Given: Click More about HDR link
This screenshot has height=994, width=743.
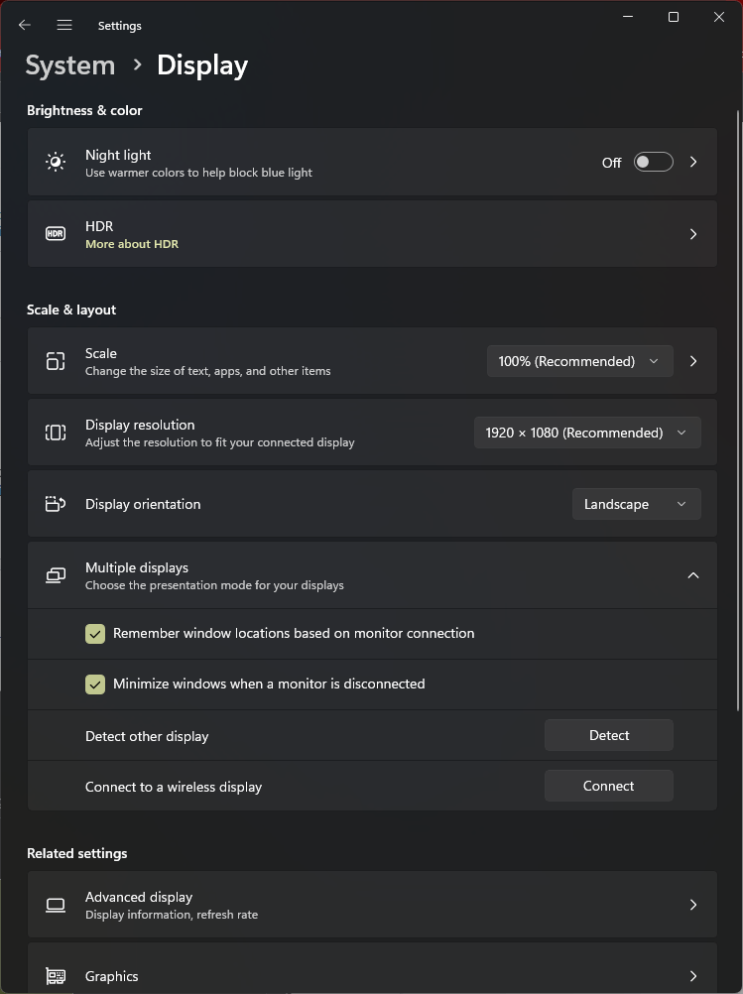Looking at the screenshot, I should pyautogui.click(x=132, y=243).
